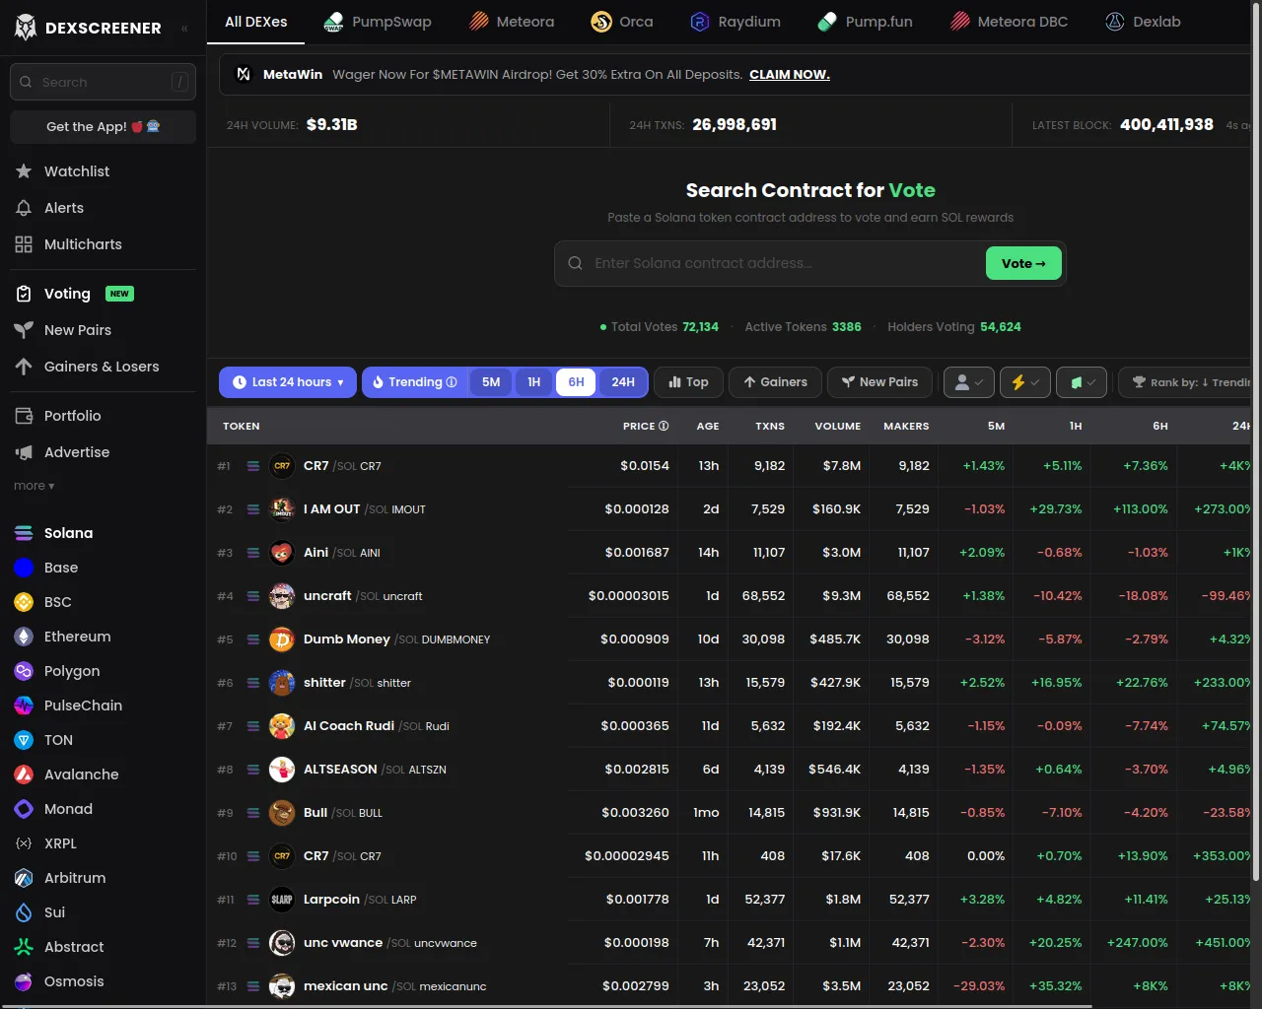This screenshot has height=1009, width=1262.
Task: Click the DEX Screener owl logo
Action: [26, 28]
